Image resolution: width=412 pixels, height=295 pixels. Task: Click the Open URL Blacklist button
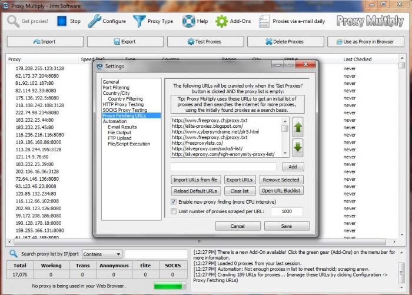(281, 191)
